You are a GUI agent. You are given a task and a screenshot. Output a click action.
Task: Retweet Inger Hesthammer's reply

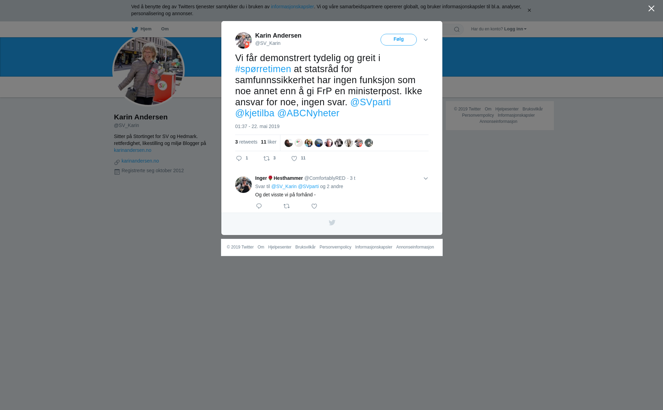(x=287, y=206)
